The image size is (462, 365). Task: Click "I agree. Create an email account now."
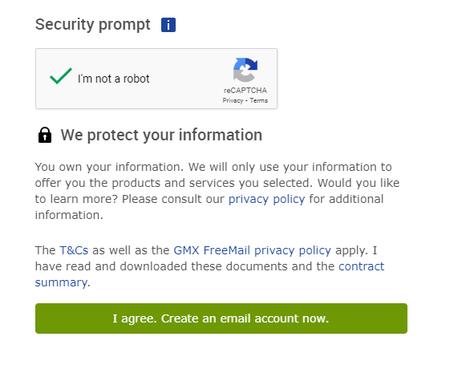click(x=221, y=318)
